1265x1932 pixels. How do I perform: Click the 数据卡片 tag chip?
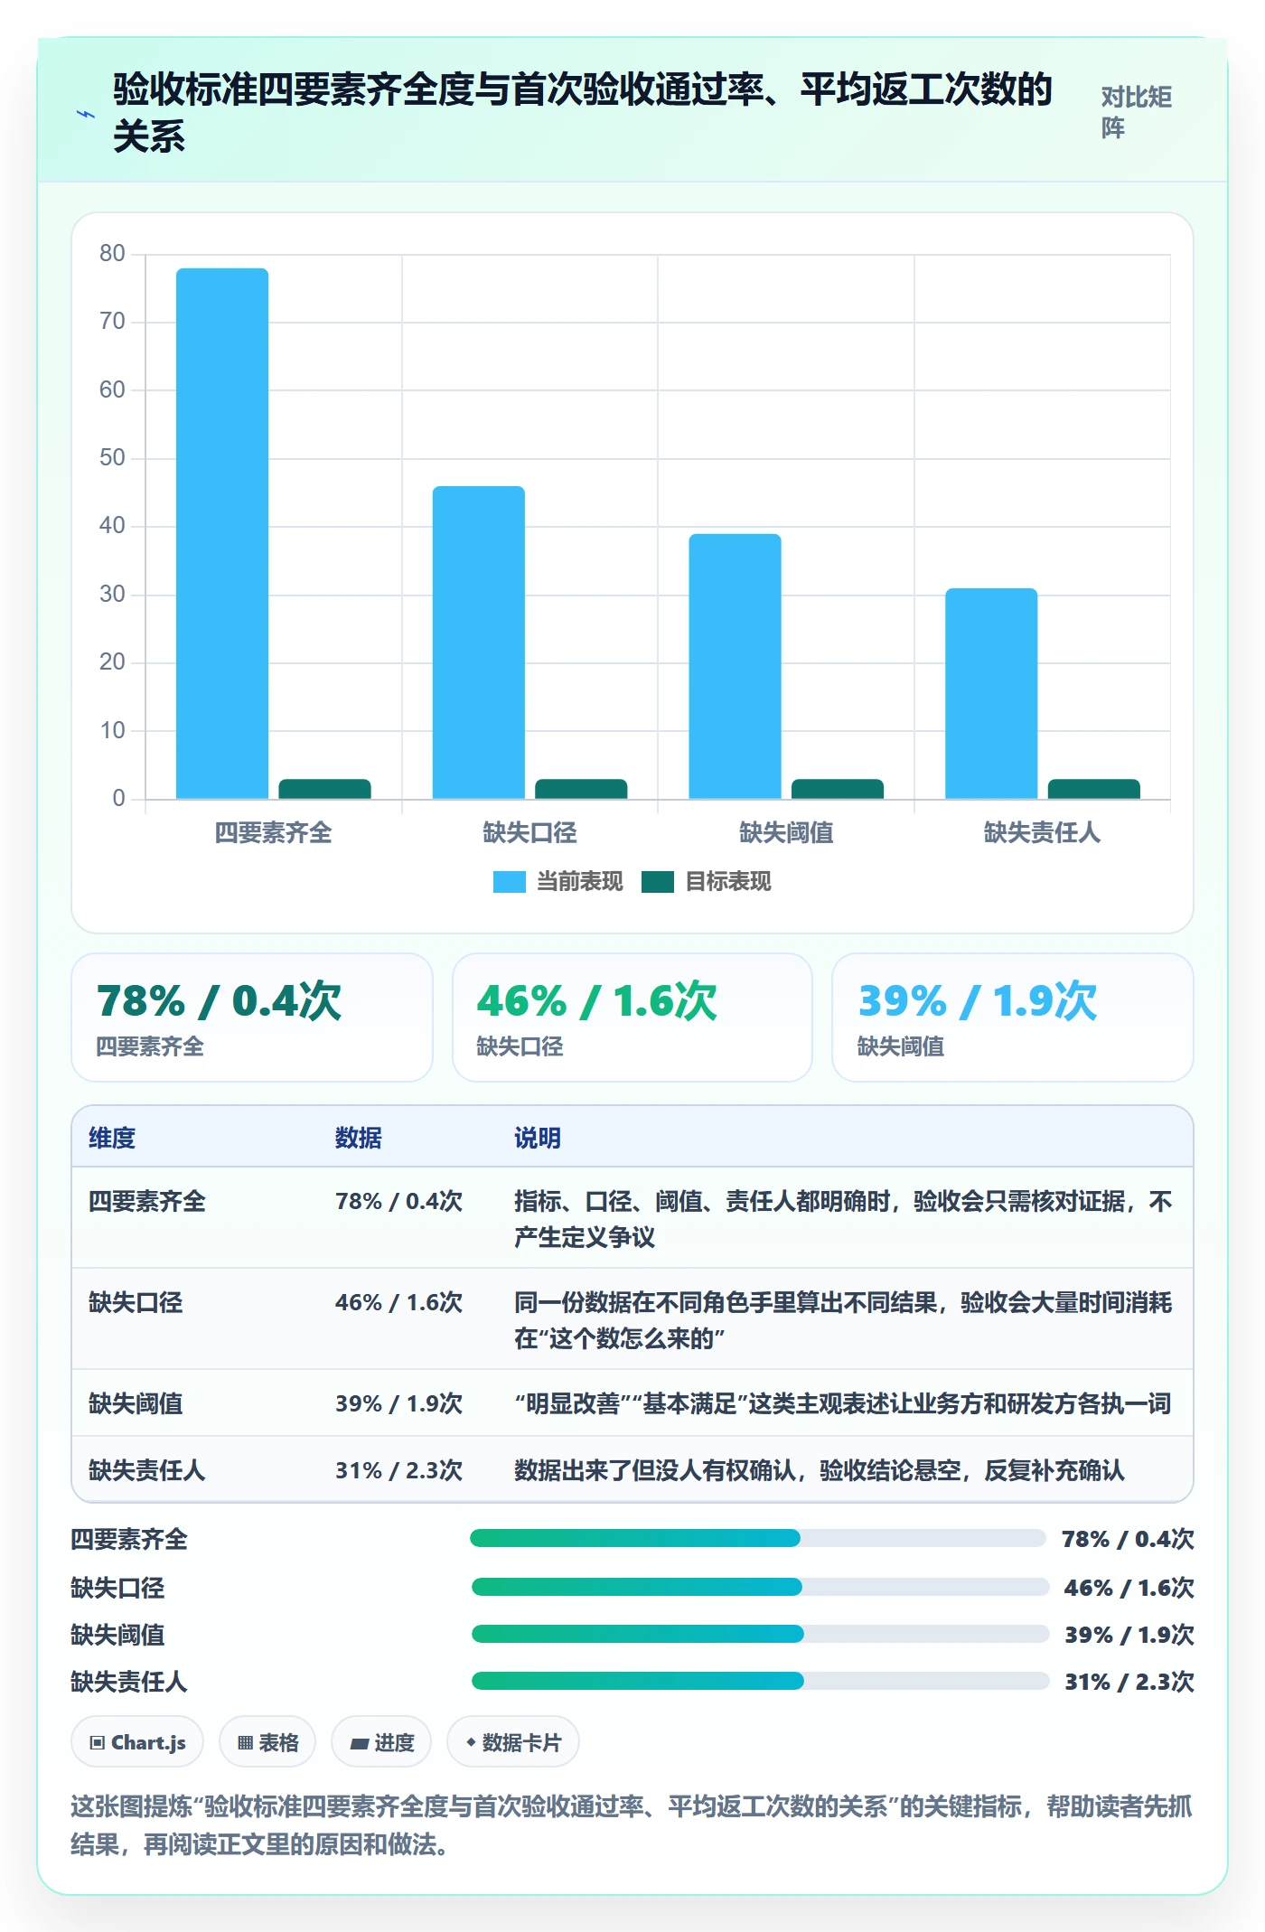(x=513, y=1742)
